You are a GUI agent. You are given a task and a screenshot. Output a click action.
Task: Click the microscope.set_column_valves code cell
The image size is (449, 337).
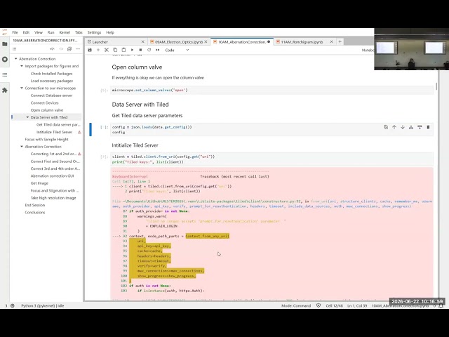pos(272,90)
